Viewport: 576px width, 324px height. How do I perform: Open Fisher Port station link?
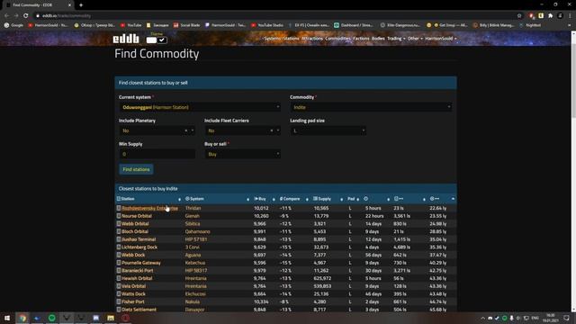pos(133,301)
